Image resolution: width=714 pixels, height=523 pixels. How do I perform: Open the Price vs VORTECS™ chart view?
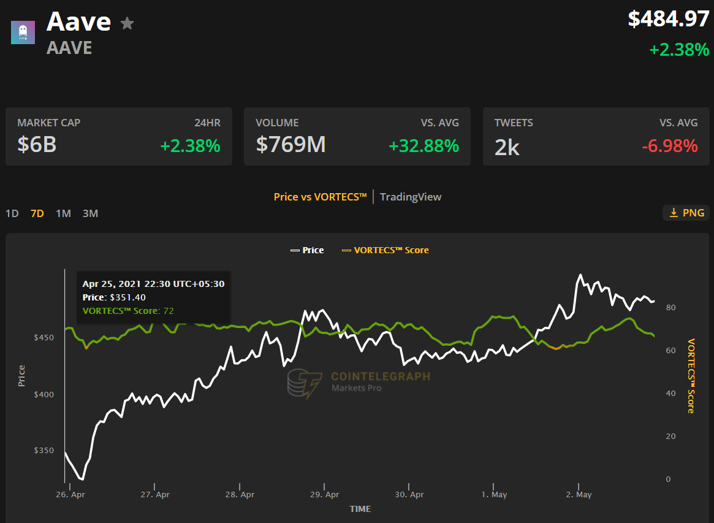320,197
